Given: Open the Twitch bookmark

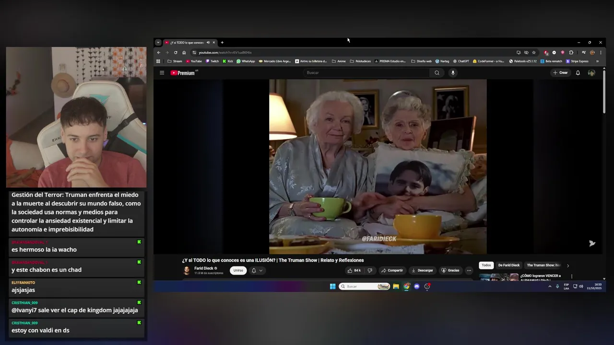Looking at the screenshot, I should click(212, 61).
